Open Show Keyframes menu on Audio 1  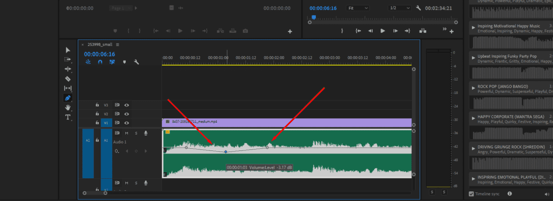click(x=117, y=151)
